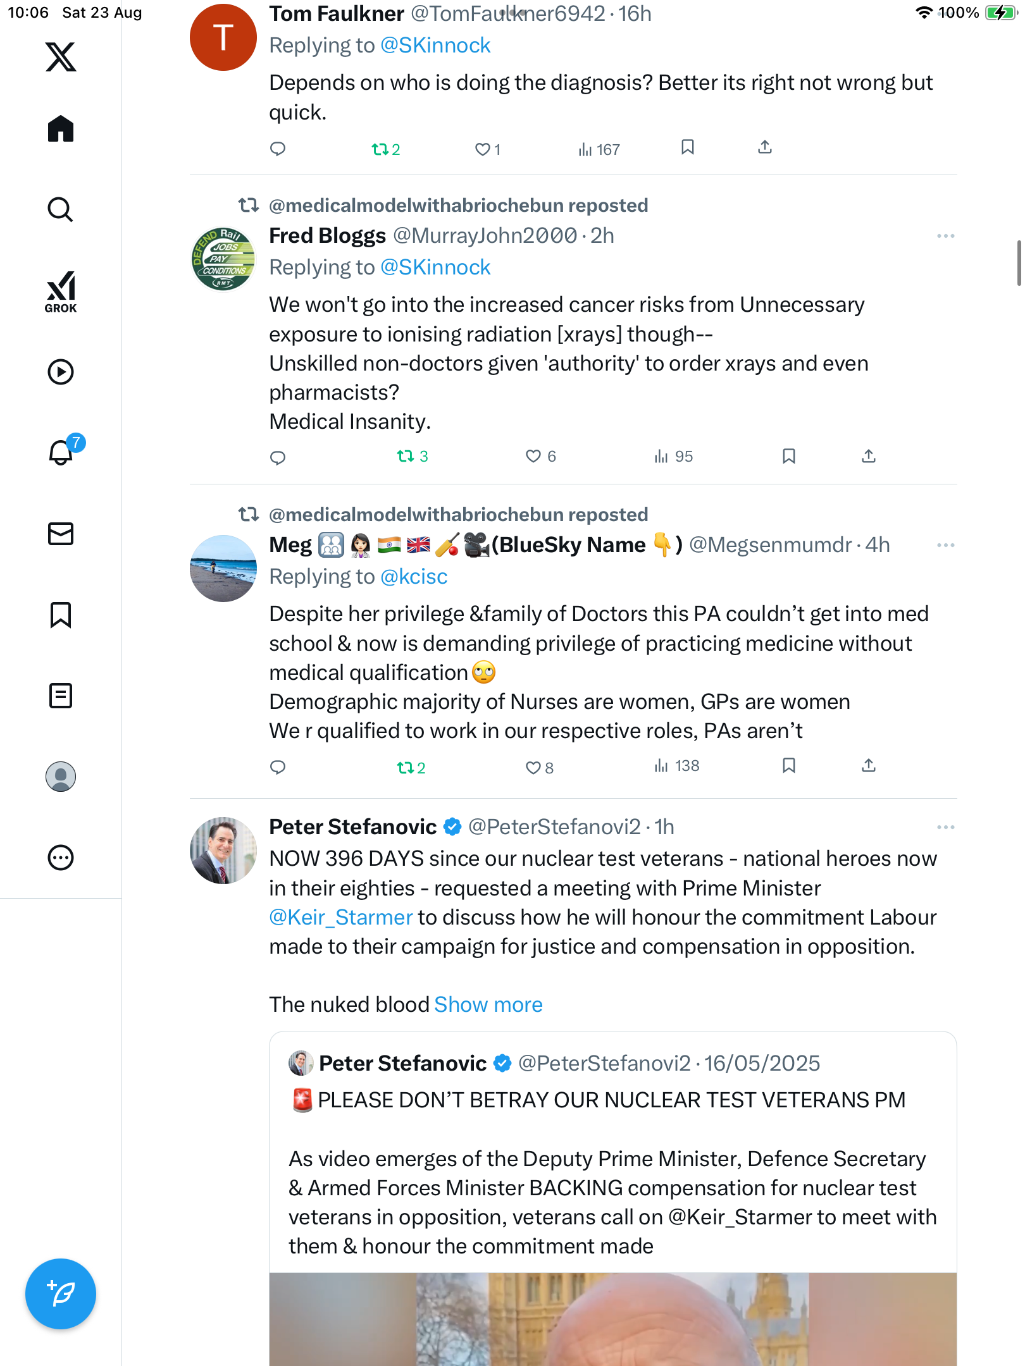Open the Grok assistant icon
This screenshot has width=1025, height=1366.
61,292
